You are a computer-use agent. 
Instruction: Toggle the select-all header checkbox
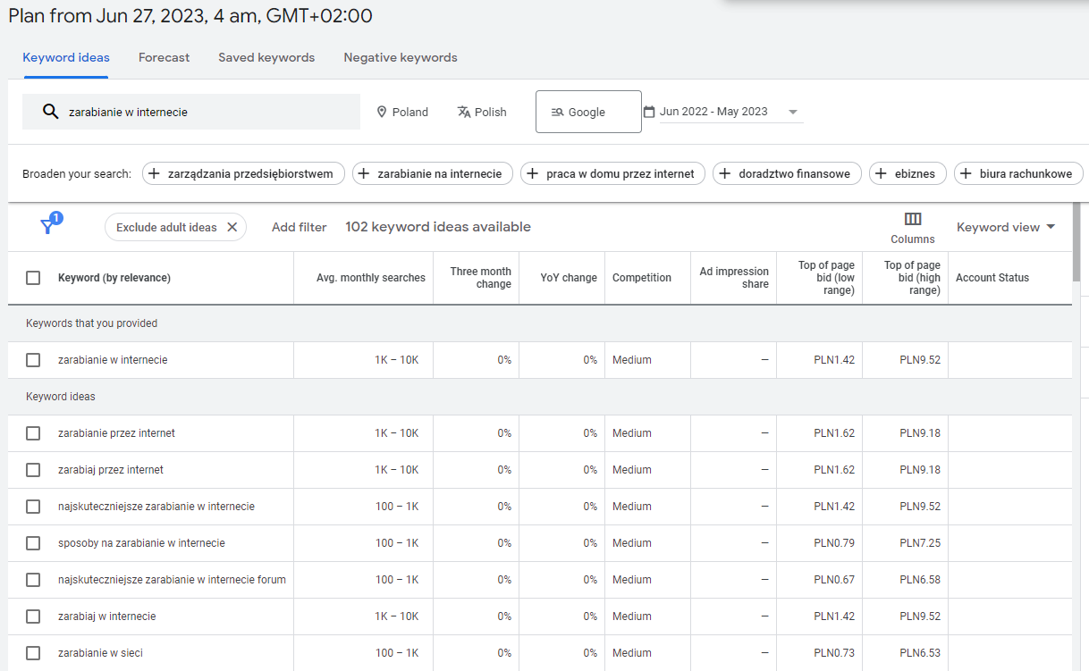point(33,278)
